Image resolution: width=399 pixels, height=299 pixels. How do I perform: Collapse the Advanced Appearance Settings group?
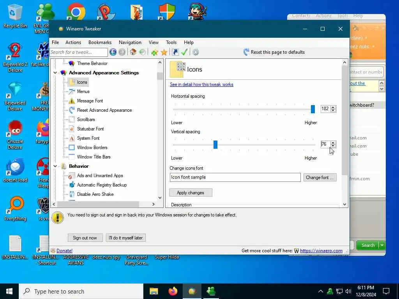pyautogui.click(x=55, y=73)
